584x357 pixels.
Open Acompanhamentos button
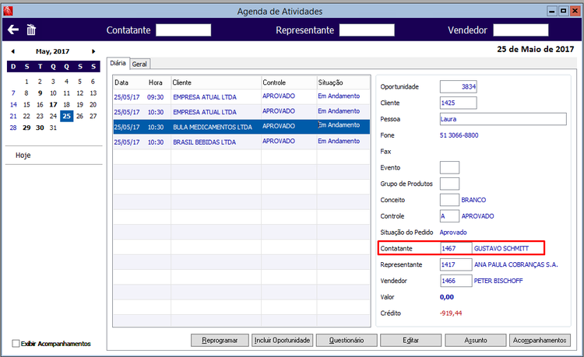540,340
